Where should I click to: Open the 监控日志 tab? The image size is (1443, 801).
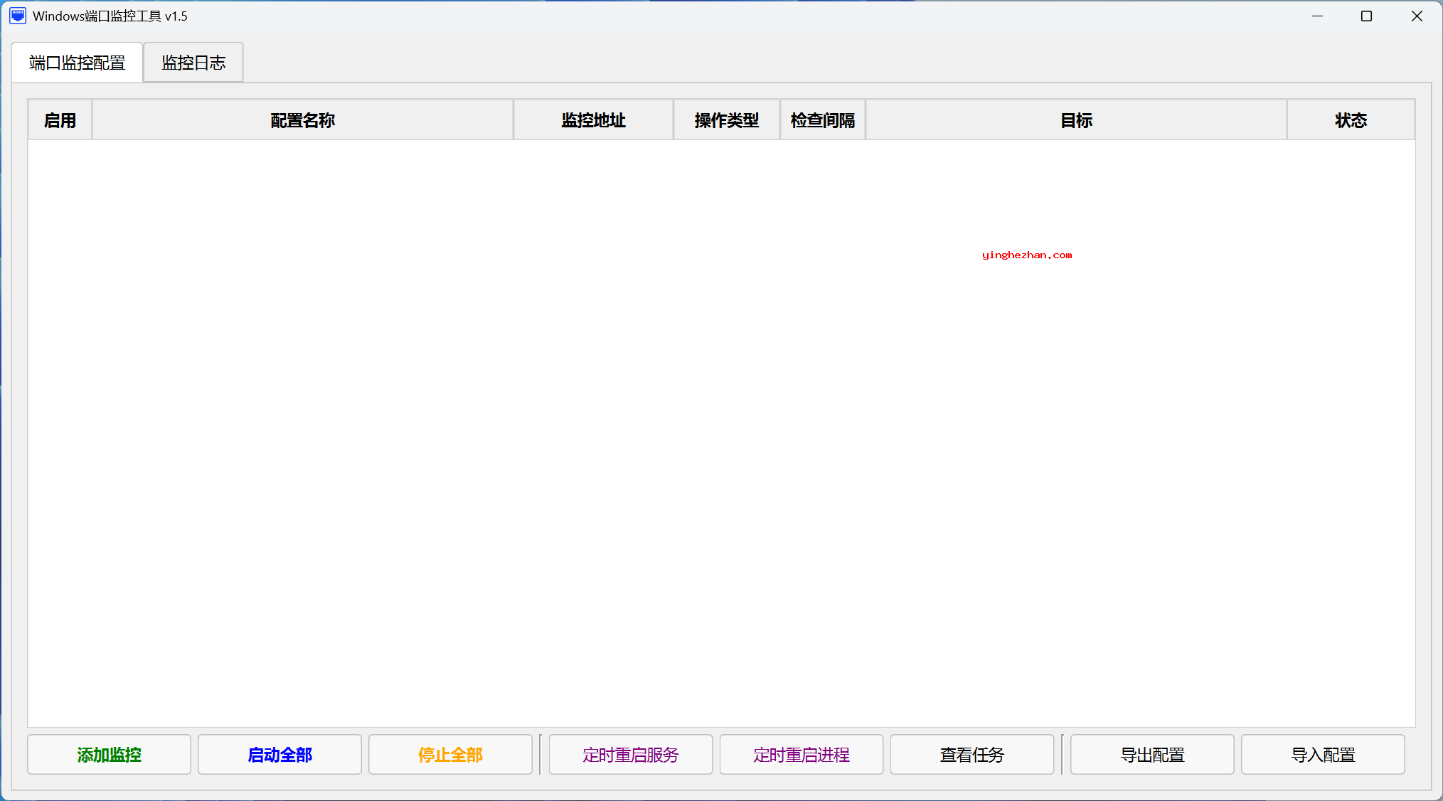pyautogui.click(x=193, y=63)
